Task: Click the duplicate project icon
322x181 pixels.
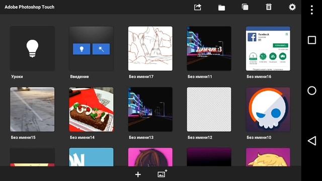Action: [x=245, y=7]
